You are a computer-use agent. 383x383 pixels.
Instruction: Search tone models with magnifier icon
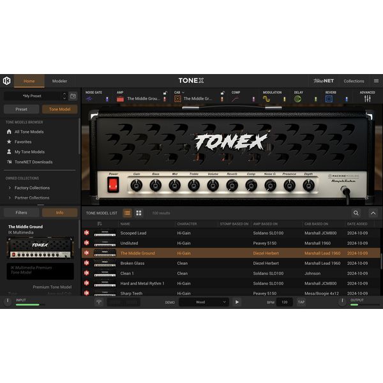356,213
